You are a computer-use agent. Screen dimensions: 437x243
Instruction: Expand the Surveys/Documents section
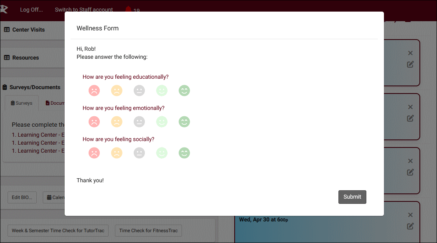pos(35,87)
